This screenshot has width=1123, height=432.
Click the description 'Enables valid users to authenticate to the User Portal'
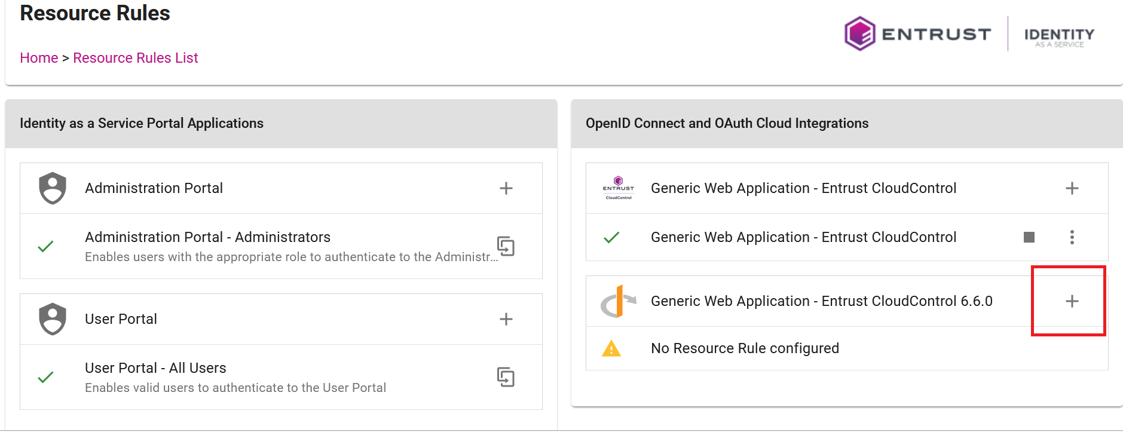(235, 388)
